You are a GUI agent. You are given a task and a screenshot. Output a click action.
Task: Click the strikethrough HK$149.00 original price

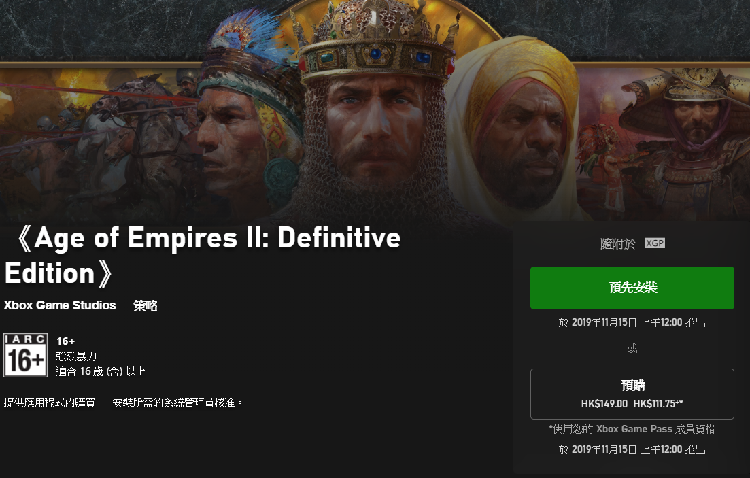pos(604,404)
